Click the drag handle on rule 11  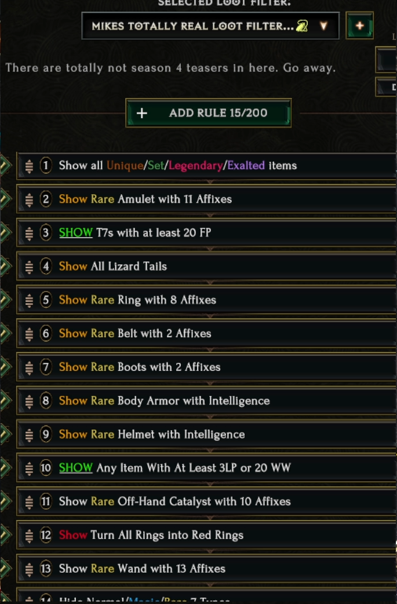pyautogui.click(x=29, y=502)
